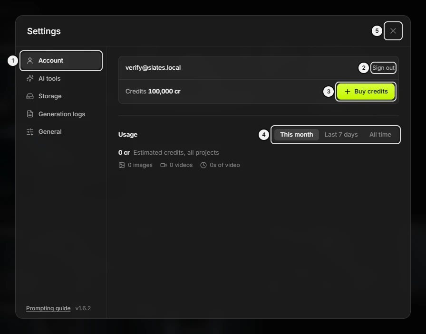The image size is (426, 334).
Task: Go to Storage settings
Action: click(61, 96)
